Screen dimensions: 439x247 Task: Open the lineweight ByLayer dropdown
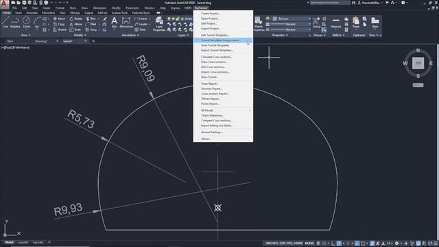coord(291,25)
